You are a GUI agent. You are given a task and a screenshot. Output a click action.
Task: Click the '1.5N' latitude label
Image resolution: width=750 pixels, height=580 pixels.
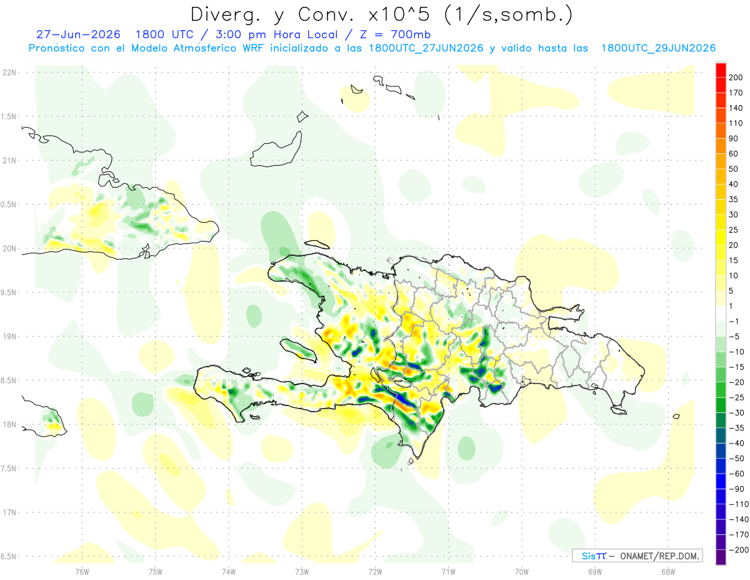pos(9,116)
